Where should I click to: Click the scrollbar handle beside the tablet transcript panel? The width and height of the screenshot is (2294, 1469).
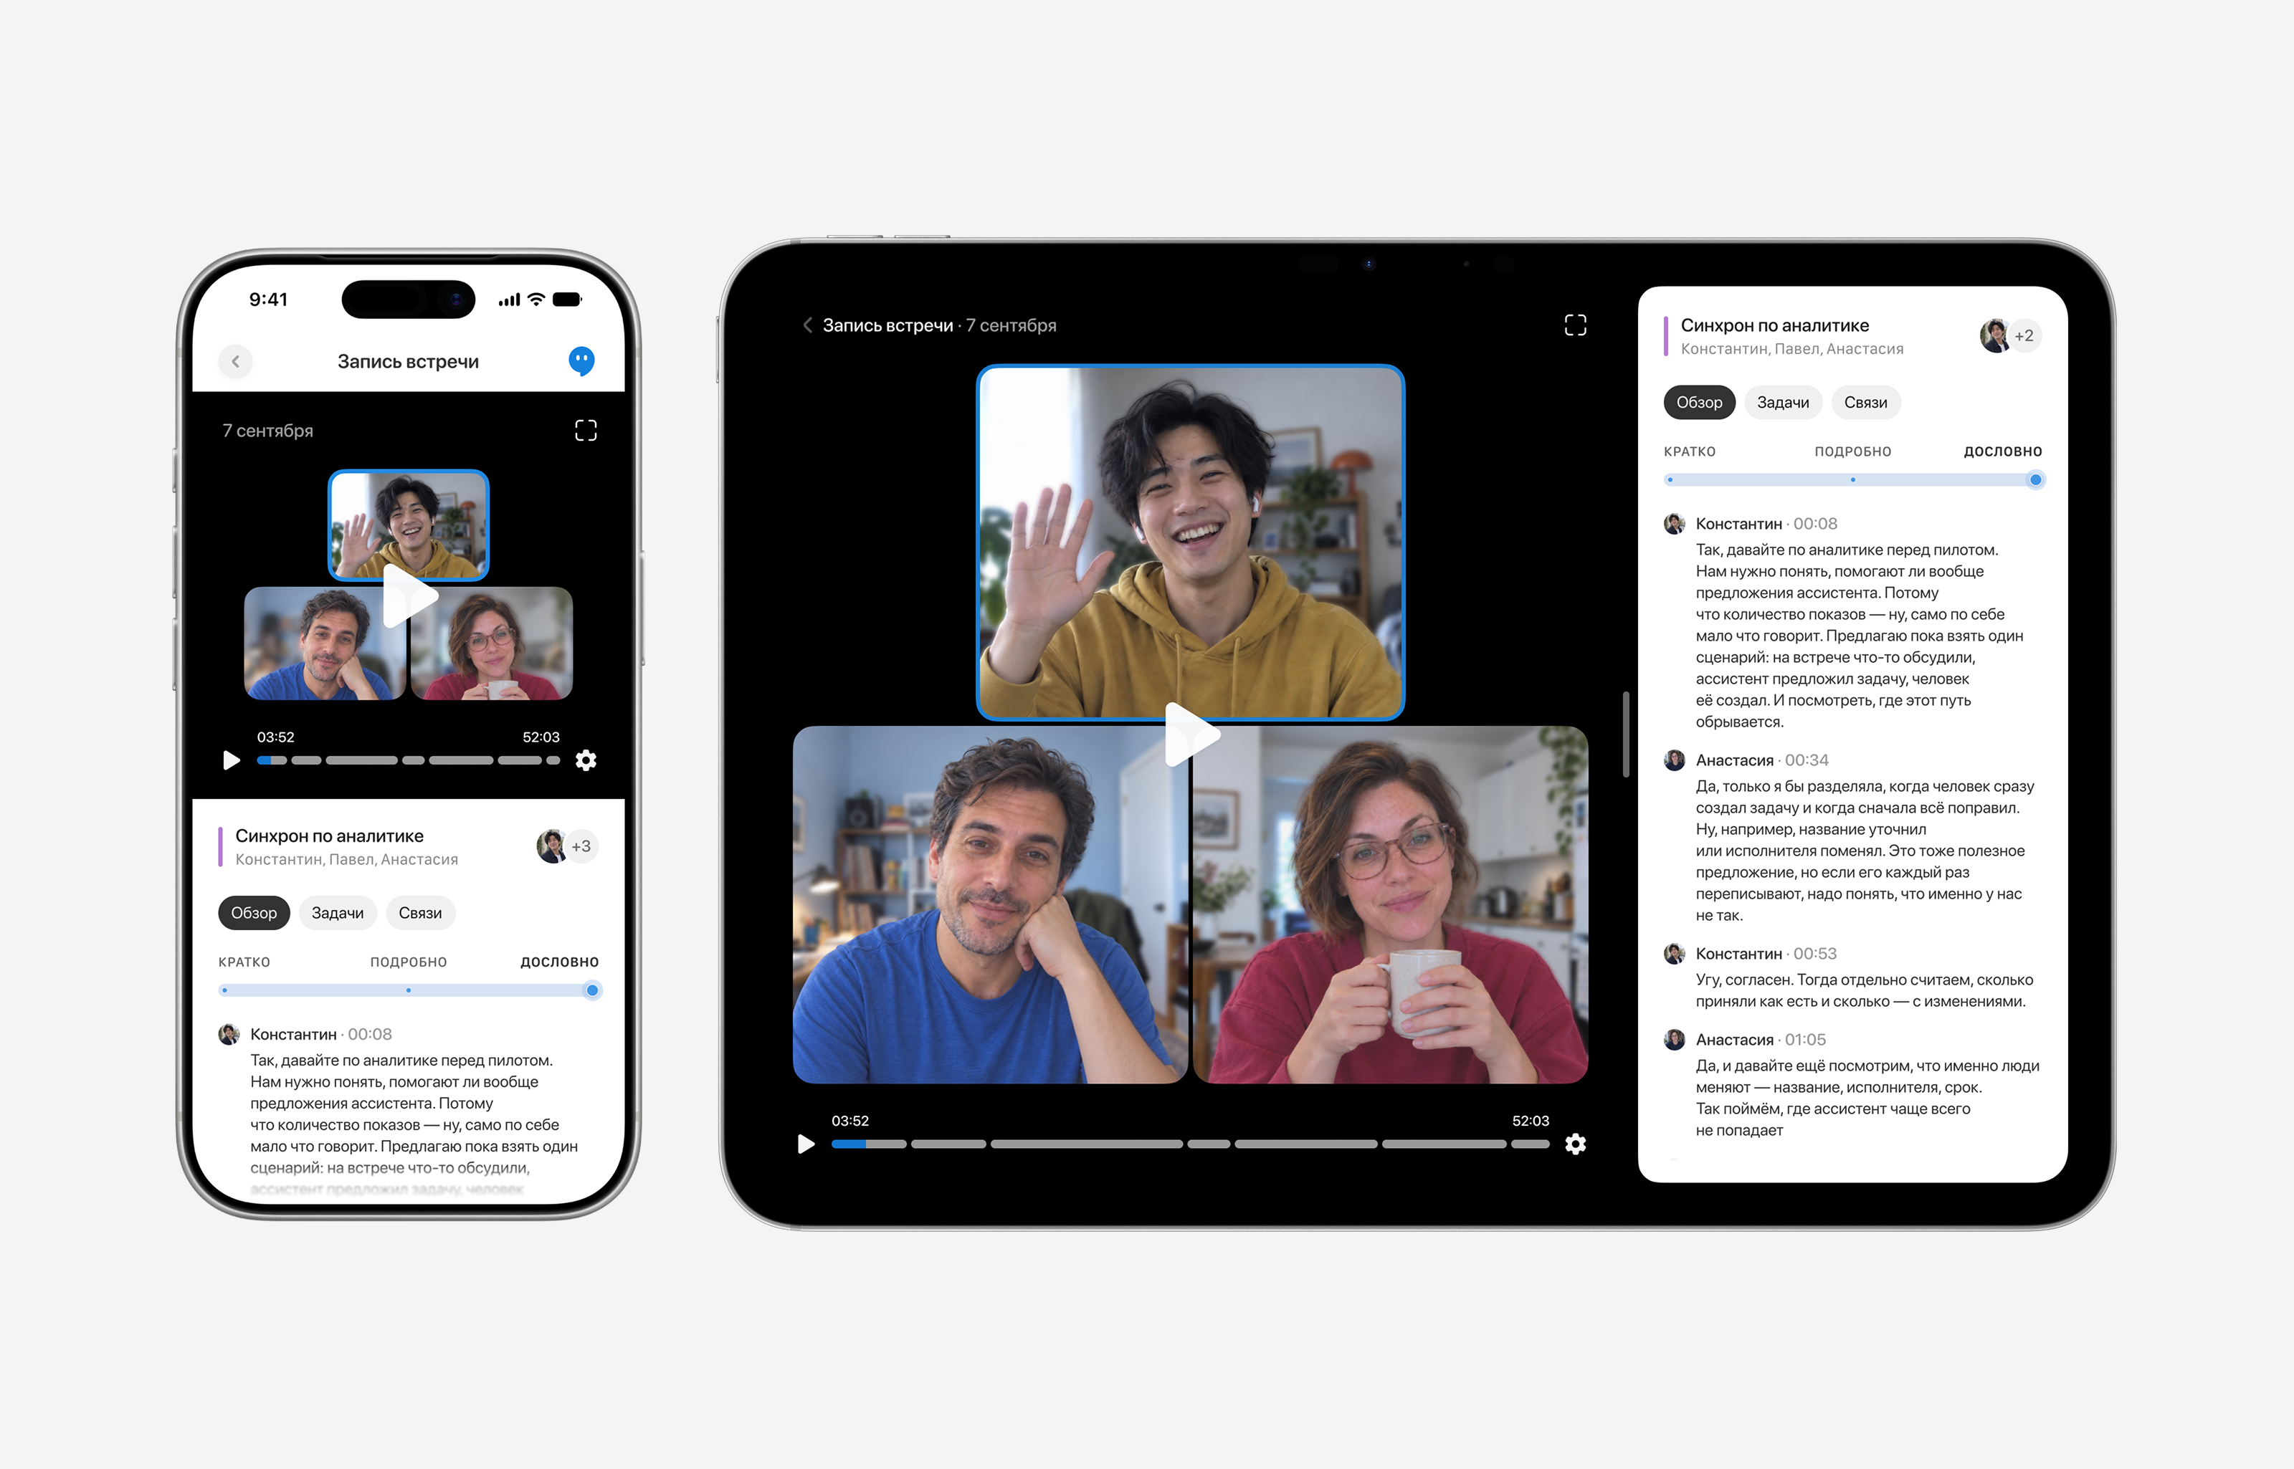pos(1625,734)
